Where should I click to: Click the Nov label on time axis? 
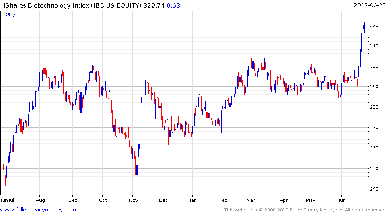(134, 200)
